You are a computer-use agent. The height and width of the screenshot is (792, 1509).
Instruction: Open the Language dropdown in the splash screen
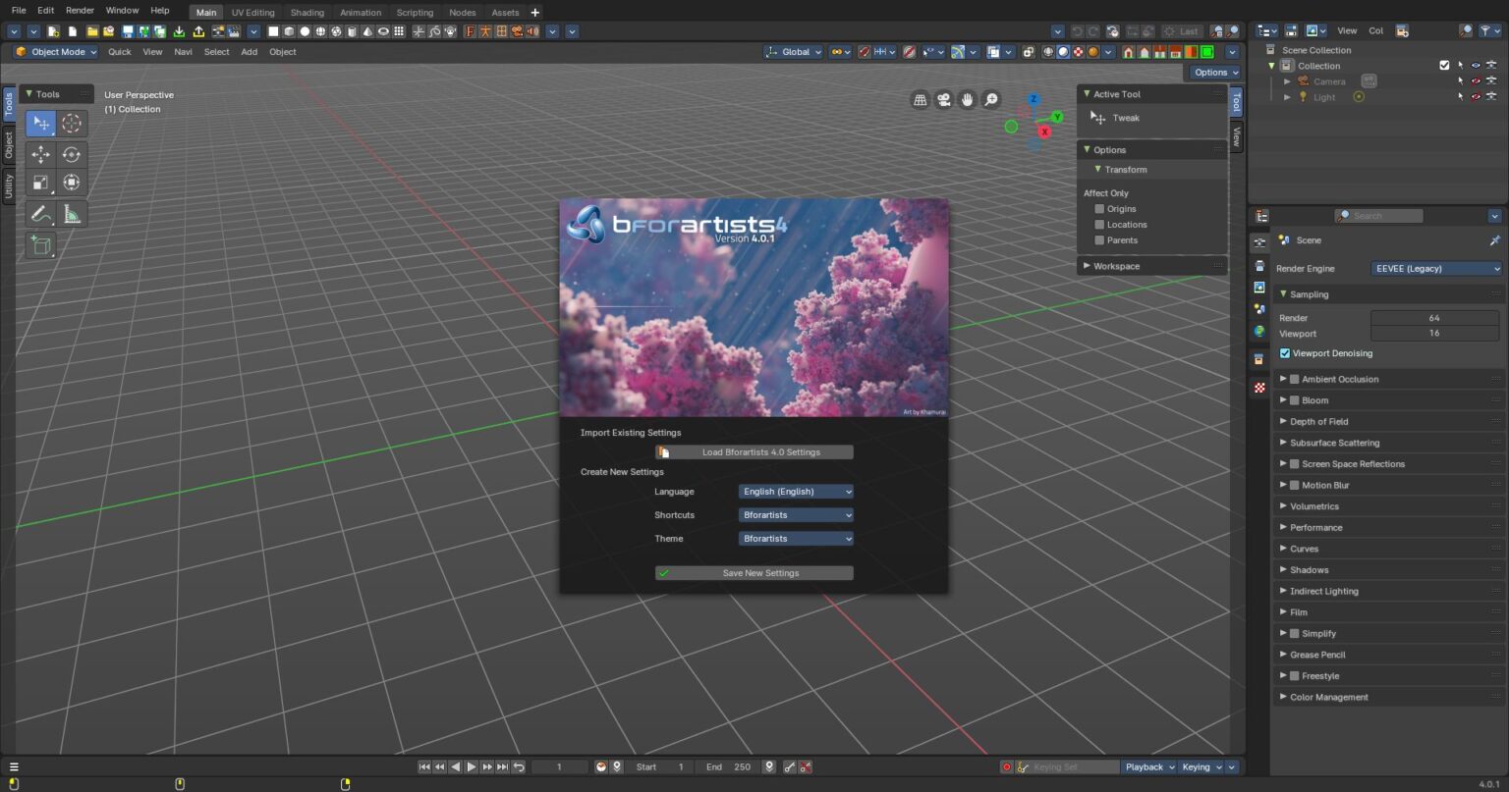point(795,491)
